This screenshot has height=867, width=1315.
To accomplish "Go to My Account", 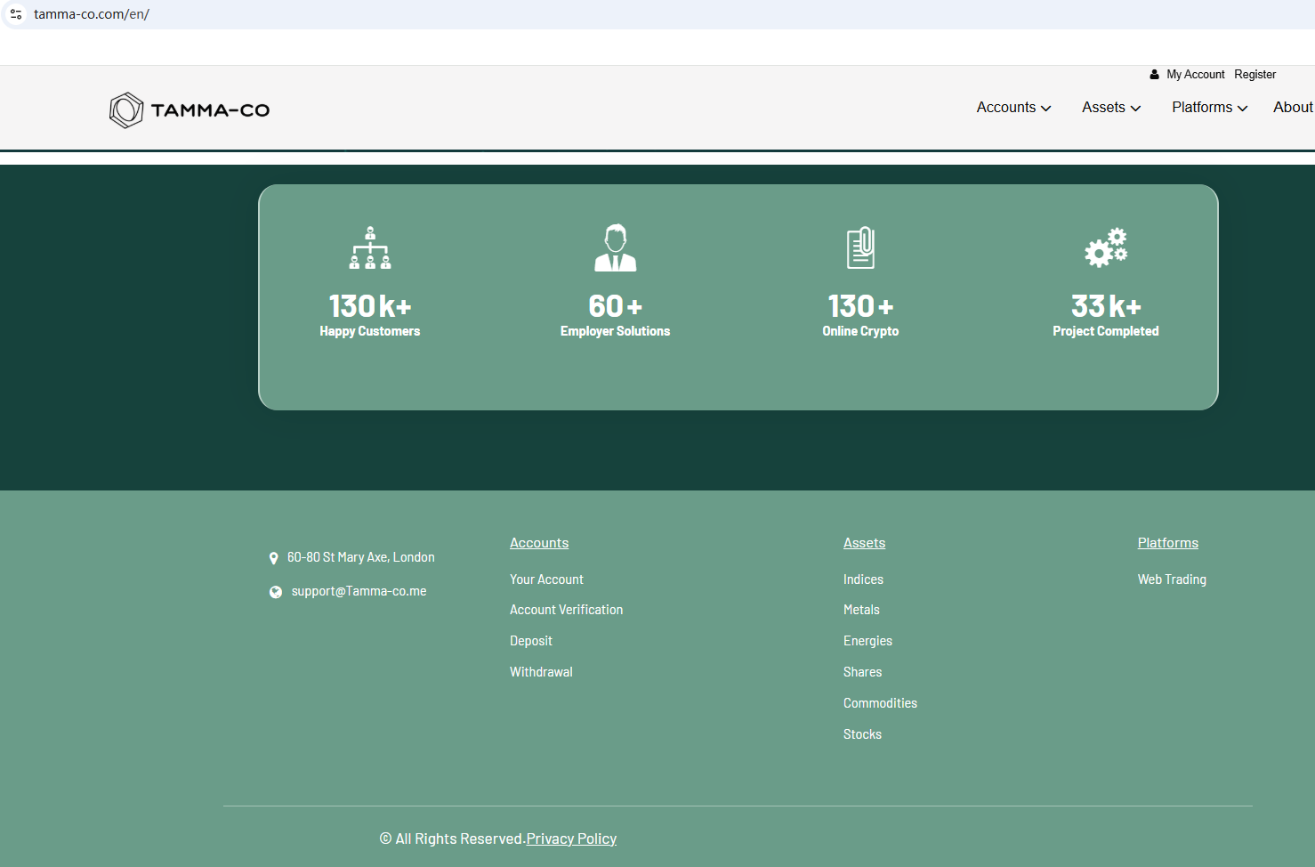I will (x=1195, y=75).
